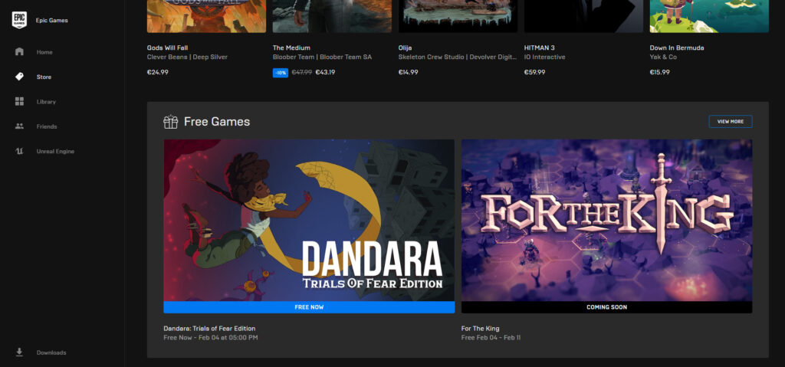Click the €43.19 discounted price
The height and width of the screenshot is (367, 785).
pyautogui.click(x=325, y=72)
